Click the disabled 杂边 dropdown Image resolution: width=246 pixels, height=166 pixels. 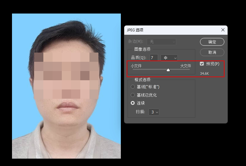click(161, 41)
